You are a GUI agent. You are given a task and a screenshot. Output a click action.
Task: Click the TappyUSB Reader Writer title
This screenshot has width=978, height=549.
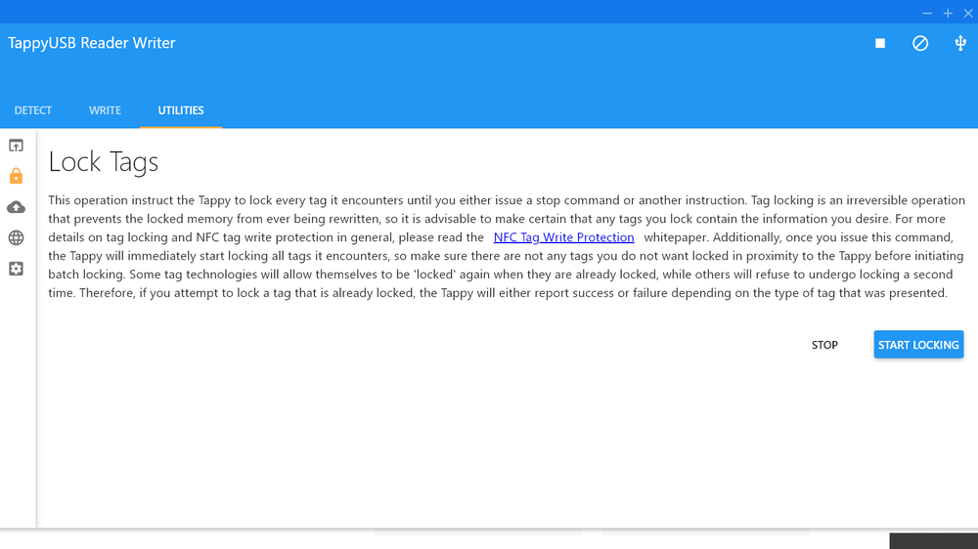92,43
